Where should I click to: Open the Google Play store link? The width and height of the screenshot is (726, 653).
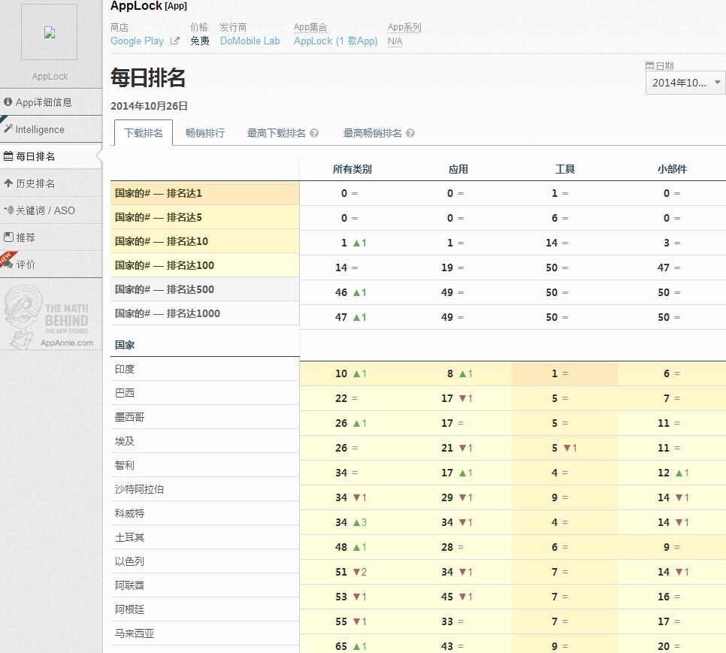pyautogui.click(x=137, y=41)
